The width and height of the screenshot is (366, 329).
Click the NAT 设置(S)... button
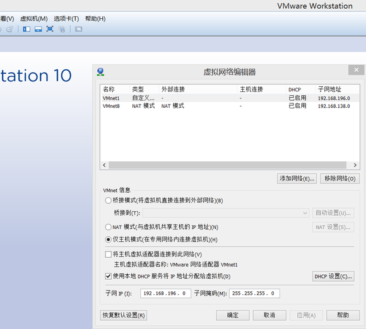(x=333, y=227)
